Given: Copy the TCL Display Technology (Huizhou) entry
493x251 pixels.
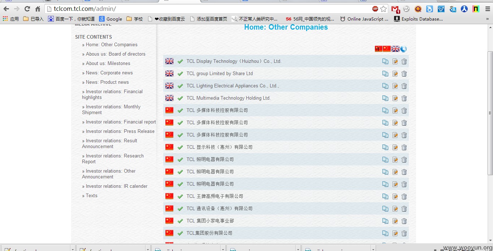Looking at the screenshot, I should point(385,61).
